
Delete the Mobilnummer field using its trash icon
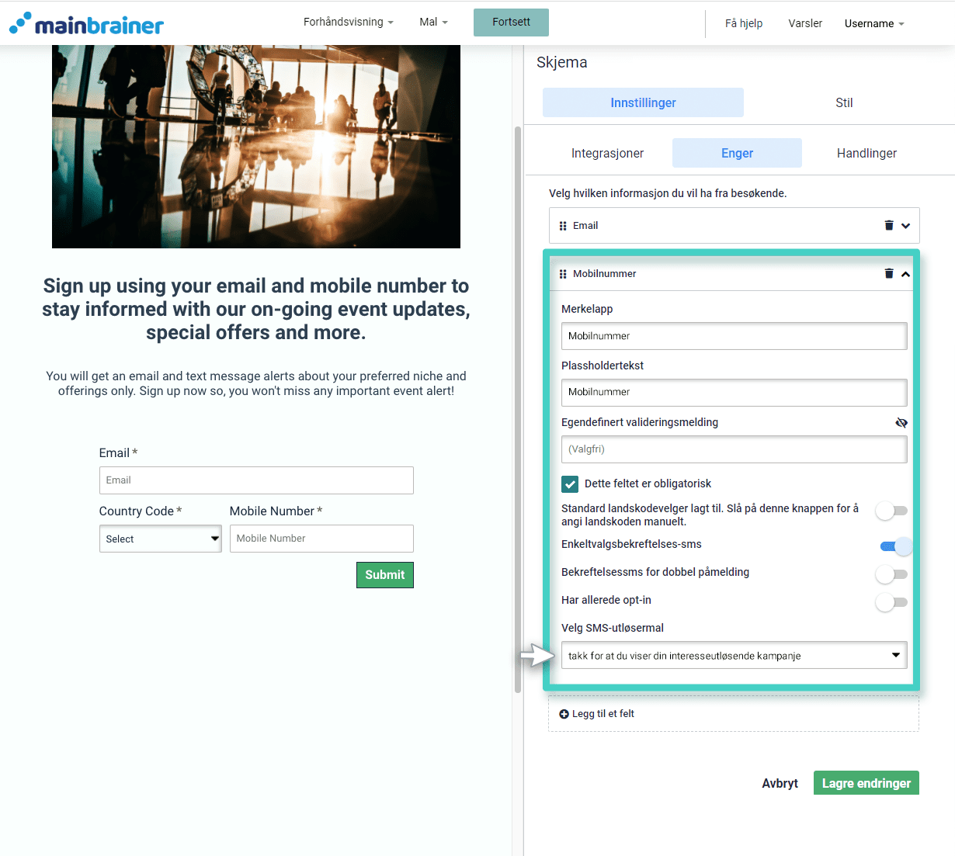click(889, 273)
